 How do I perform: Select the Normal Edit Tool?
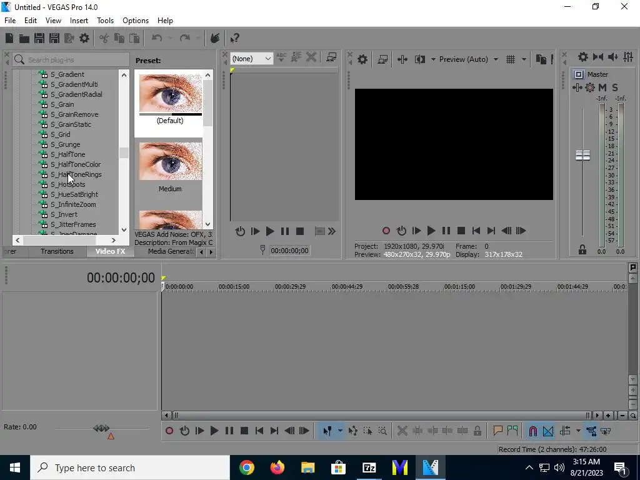click(x=327, y=431)
